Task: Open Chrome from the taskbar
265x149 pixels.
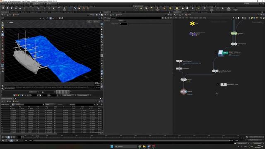Action: click(140, 147)
